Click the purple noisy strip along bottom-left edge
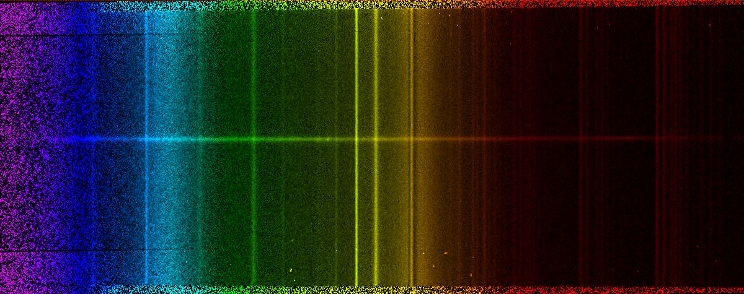 click(x=37, y=290)
